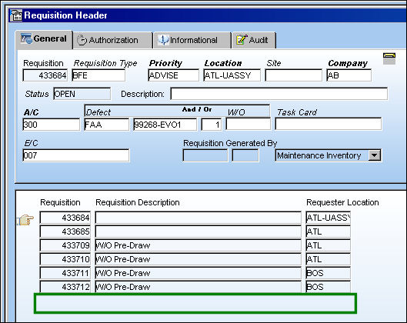Click the second Requisition Generated By field
Image resolution: width=407 pixels, height=323 pixels.
coord(245,155)
